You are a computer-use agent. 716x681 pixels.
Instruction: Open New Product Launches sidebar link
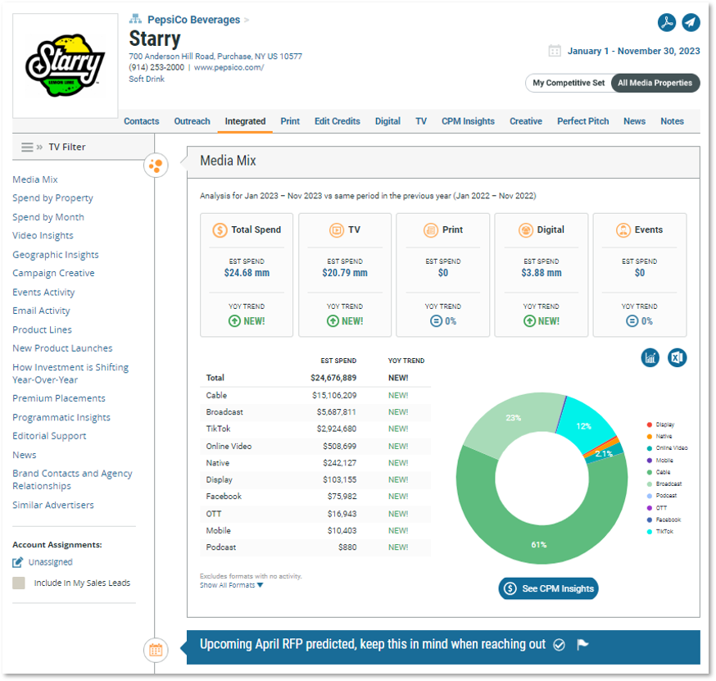[x=62, y=348]
